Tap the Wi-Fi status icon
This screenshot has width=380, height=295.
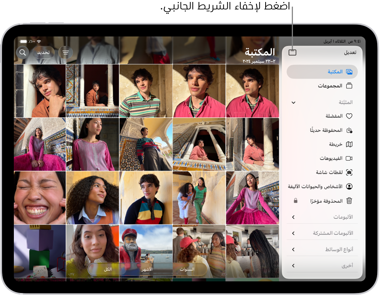pyautogui.click(x=39, y=42)
